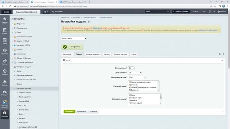Open Клиенты icon in left sidebar
Screen dimensions: 230x129
[x=5, y=72]
